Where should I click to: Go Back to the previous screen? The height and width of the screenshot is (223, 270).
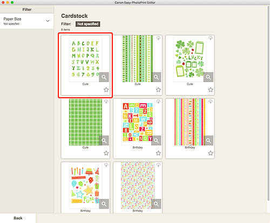pyautogui.click(x=18, y=218)
